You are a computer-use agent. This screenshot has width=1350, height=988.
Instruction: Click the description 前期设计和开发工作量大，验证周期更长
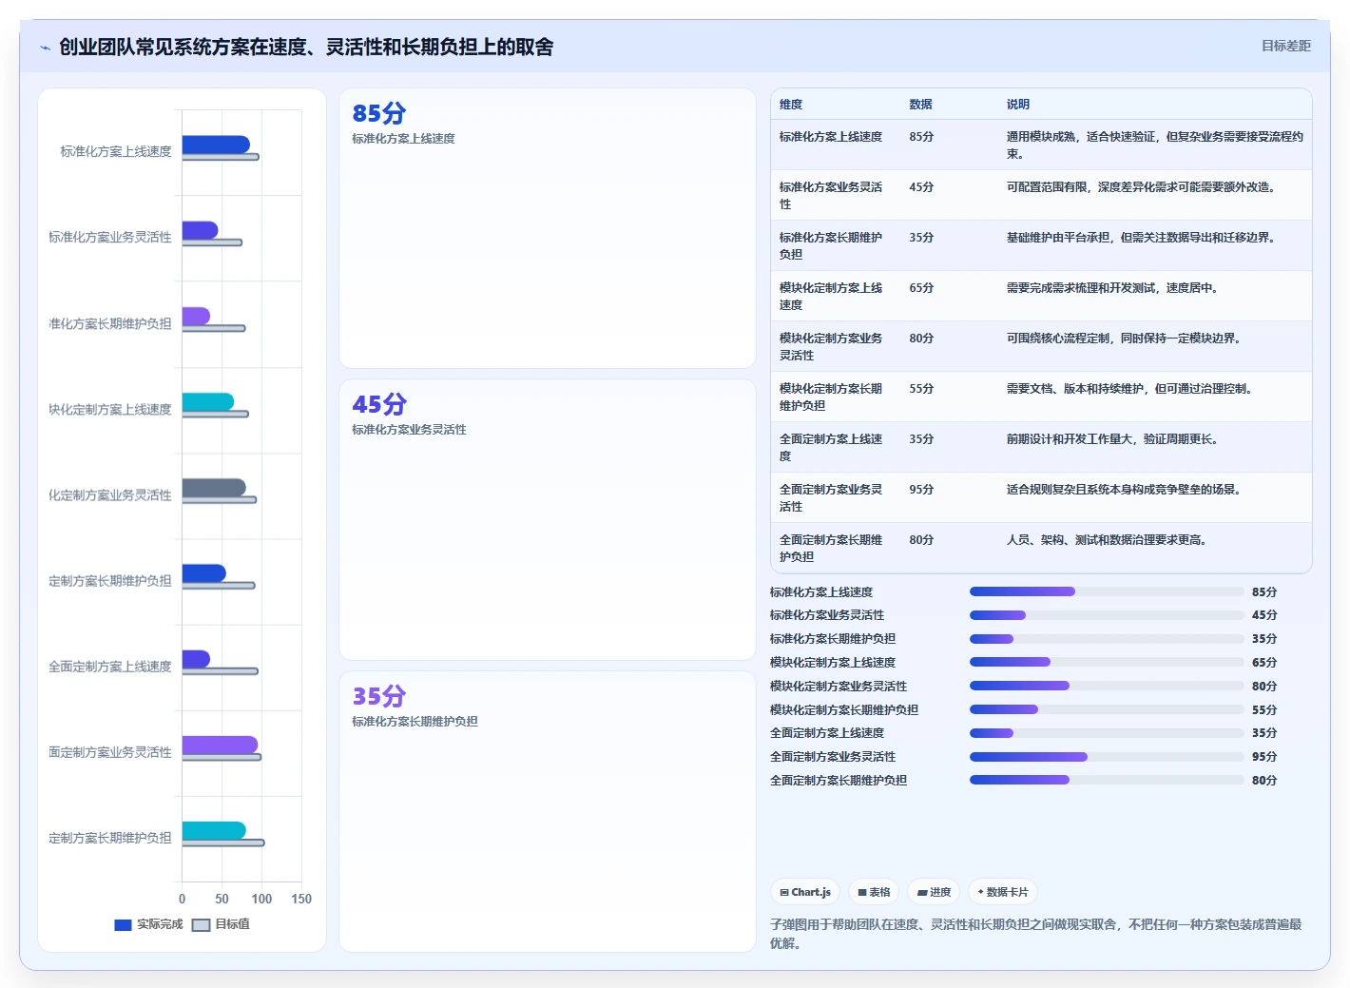pyautogui.click(x=1112, y=439)
